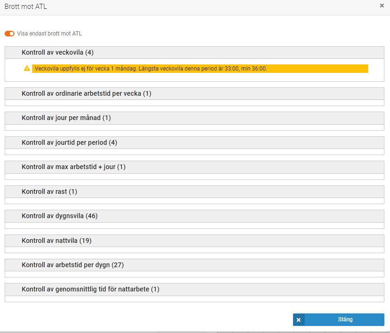Toggle 'Visa endast brott mot ATL' switch
This screenshot has width=390, height=333.
click(x=9, y=34)
